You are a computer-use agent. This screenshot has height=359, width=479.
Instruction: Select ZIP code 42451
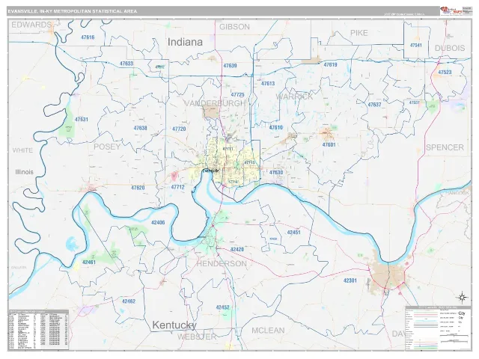[x=294, y=233]
